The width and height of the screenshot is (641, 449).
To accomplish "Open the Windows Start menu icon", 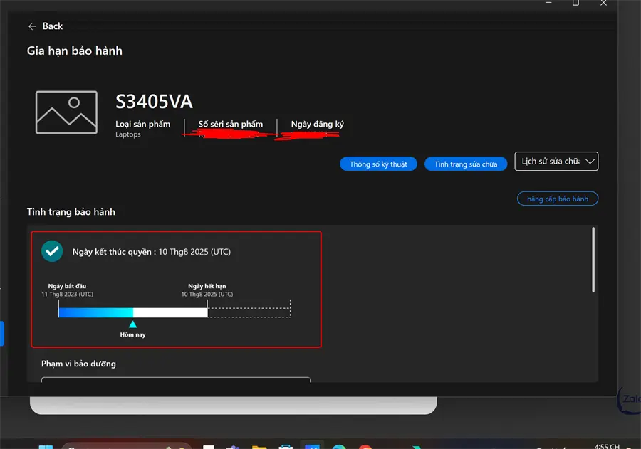I will click(x=46, y=447).
